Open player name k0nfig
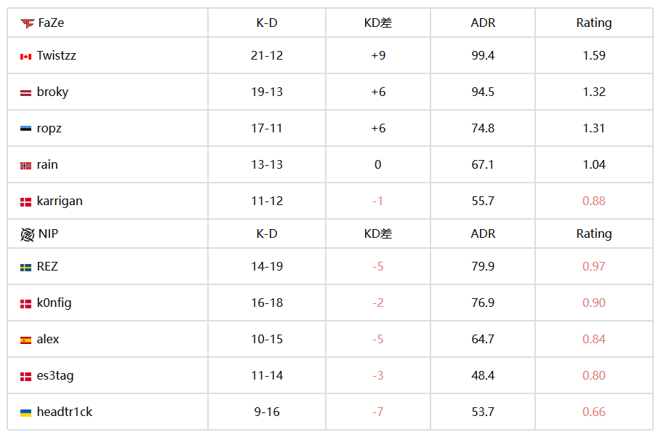Image resolution: width=661 pixels, height=440 pixels. [x=54, y=303]
